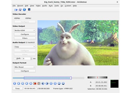
Task: Open the Go menu
Action: click(x=62, y=6)
